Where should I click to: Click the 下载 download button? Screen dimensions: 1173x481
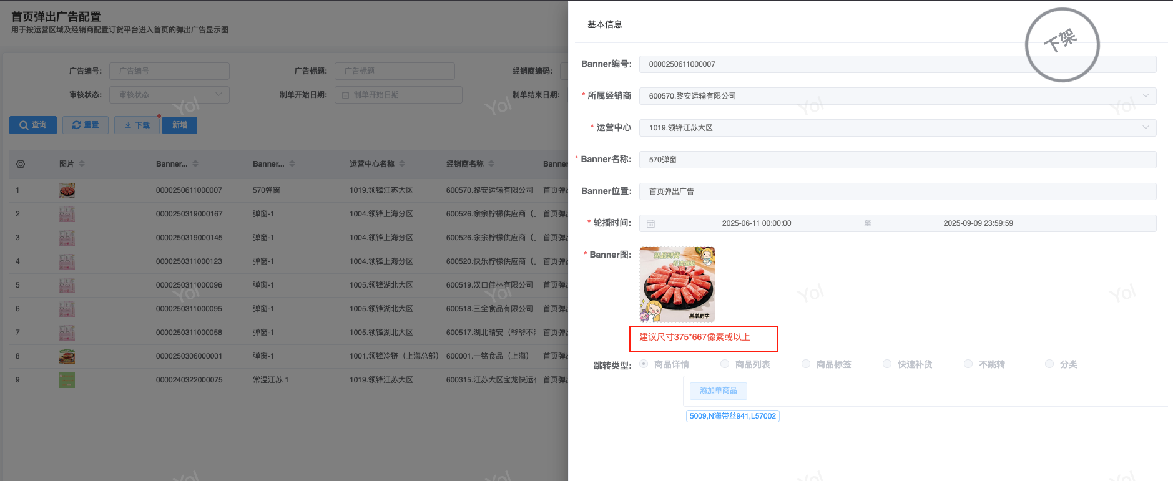[137, 125]
